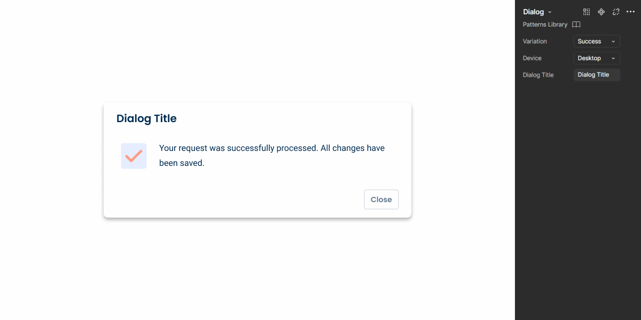The width and height of the screenshot is (641, 320).
Task: Expand the Variation dropdown showing Success
Action: pos(597,41)
